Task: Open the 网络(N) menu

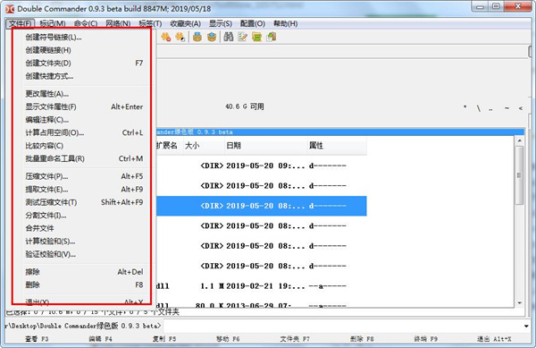Action: pos(118,23)
